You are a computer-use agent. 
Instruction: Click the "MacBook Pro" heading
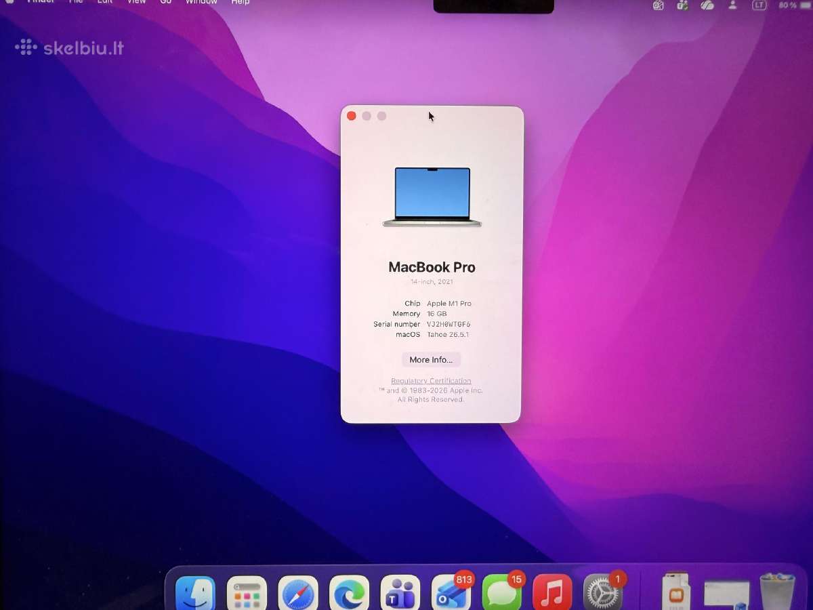[432, 267]
